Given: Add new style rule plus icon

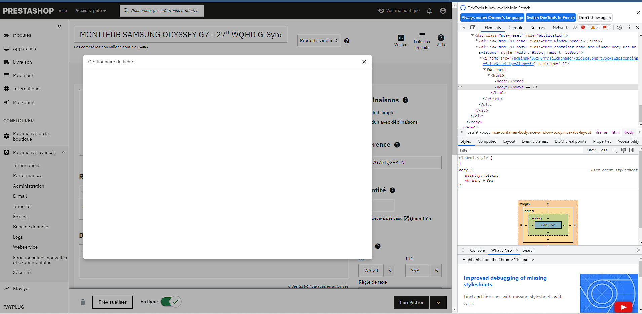Looking at the screenshot, I should (x=614, y=150).
